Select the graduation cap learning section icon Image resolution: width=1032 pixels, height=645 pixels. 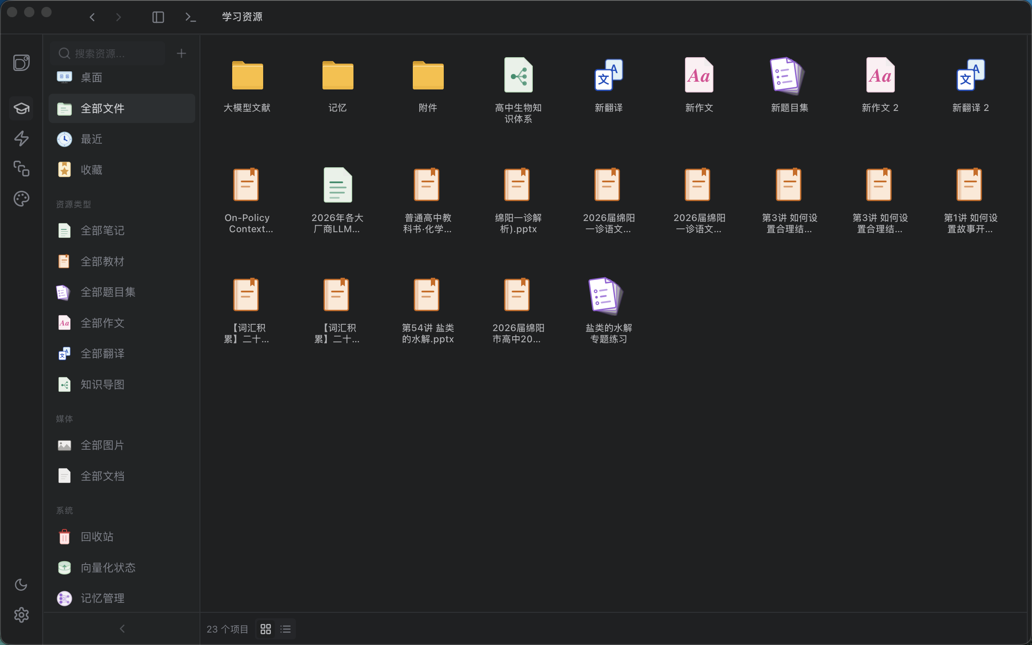click(x=21, y=108)
